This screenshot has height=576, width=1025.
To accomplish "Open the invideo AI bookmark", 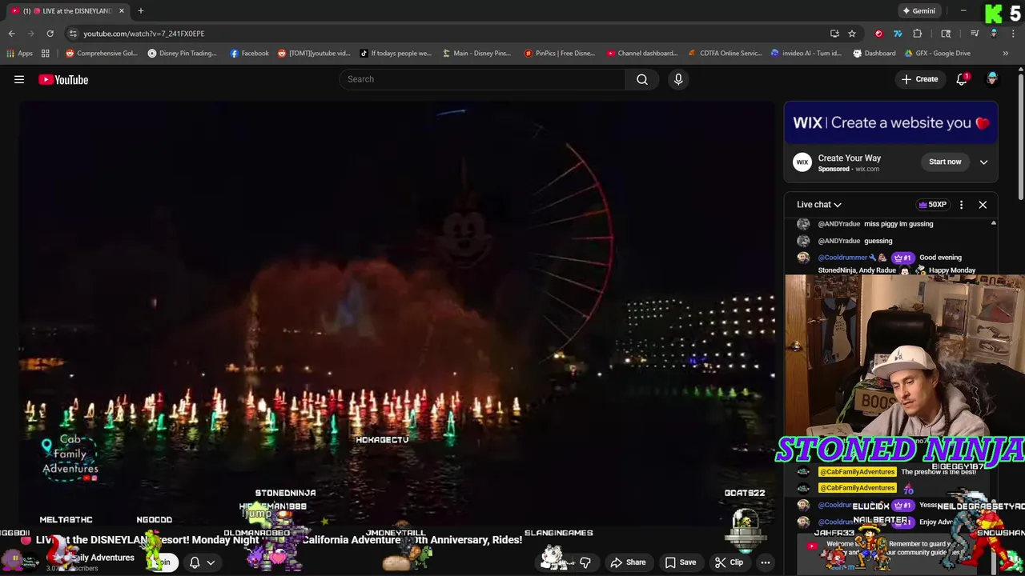I will 806,54.
